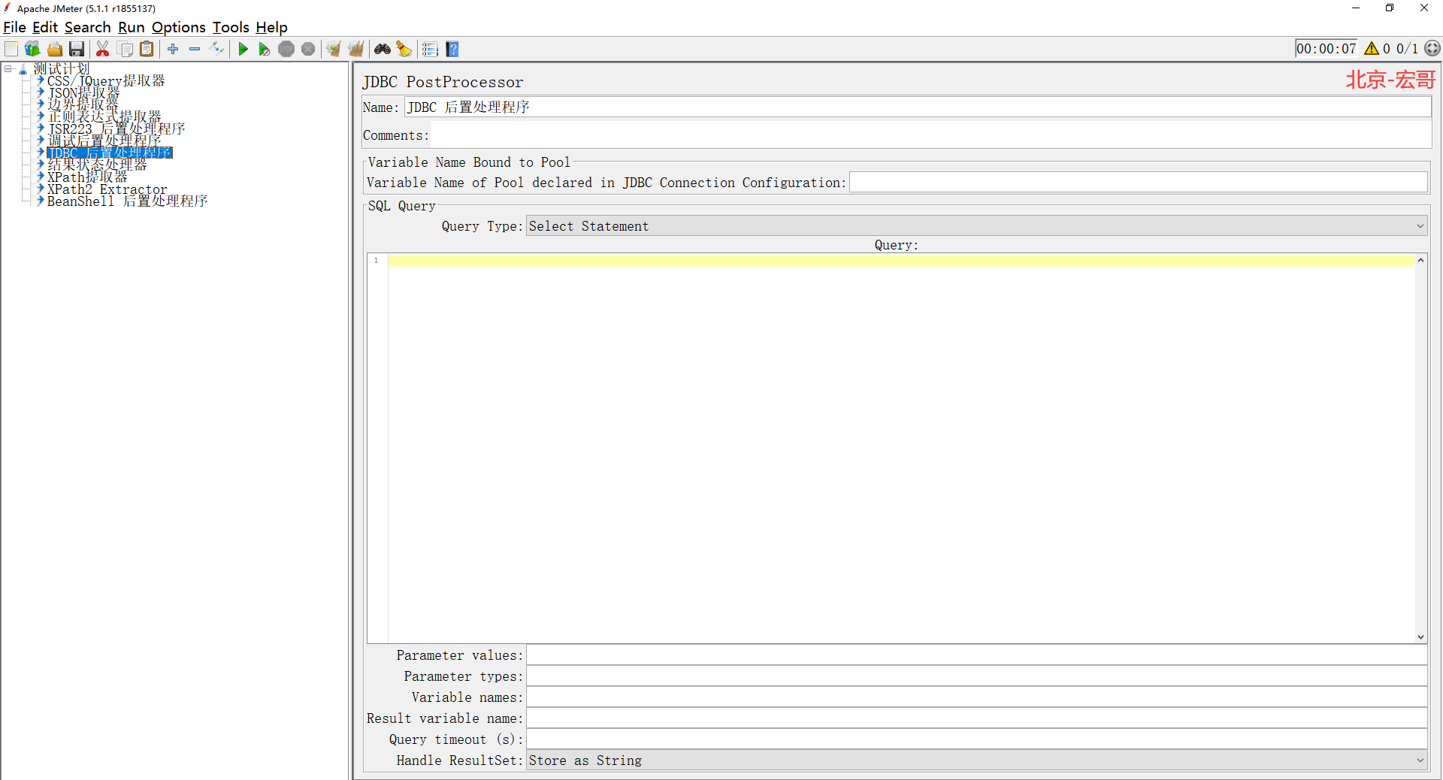Start the test with green play icon

click(x=243, y=49)
